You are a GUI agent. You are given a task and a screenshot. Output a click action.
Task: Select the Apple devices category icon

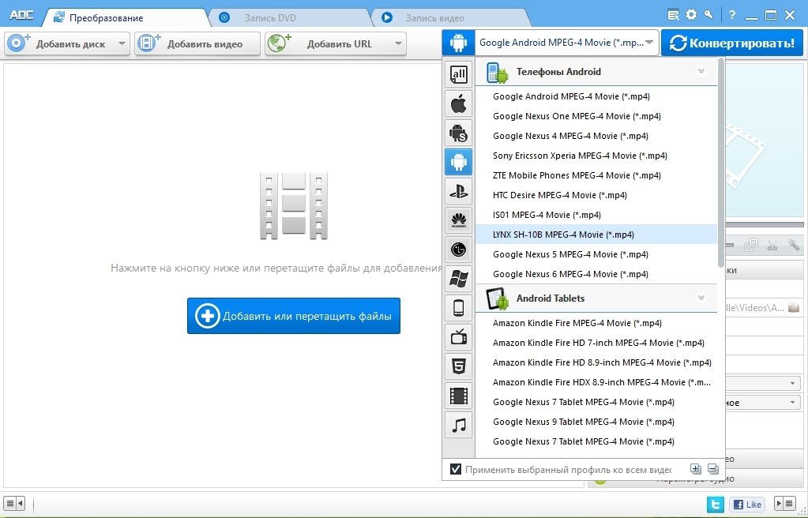pos(458,103)
